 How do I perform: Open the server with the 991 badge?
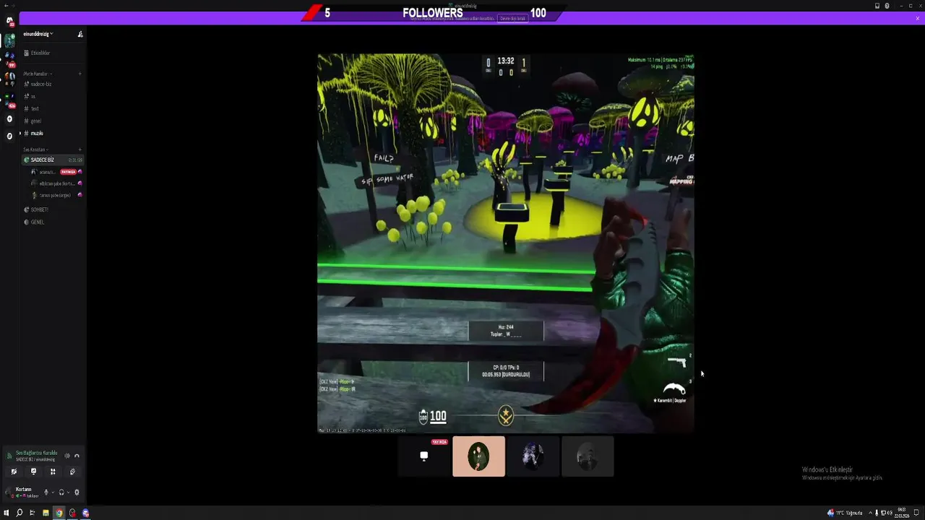(9, 58)
